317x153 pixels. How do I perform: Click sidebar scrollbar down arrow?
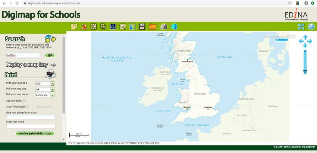tap(64, 140)
